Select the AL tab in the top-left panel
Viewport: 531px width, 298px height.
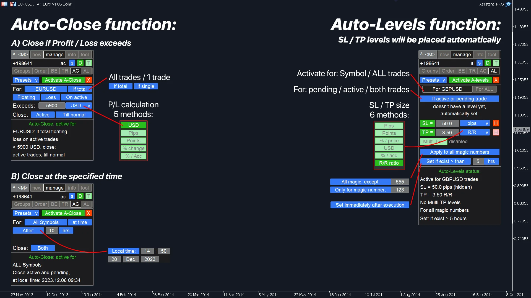tap(86, 71)
